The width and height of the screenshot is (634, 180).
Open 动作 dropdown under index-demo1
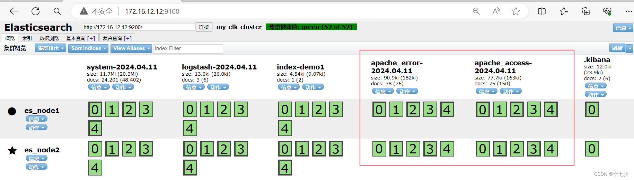tap(313, 87)
